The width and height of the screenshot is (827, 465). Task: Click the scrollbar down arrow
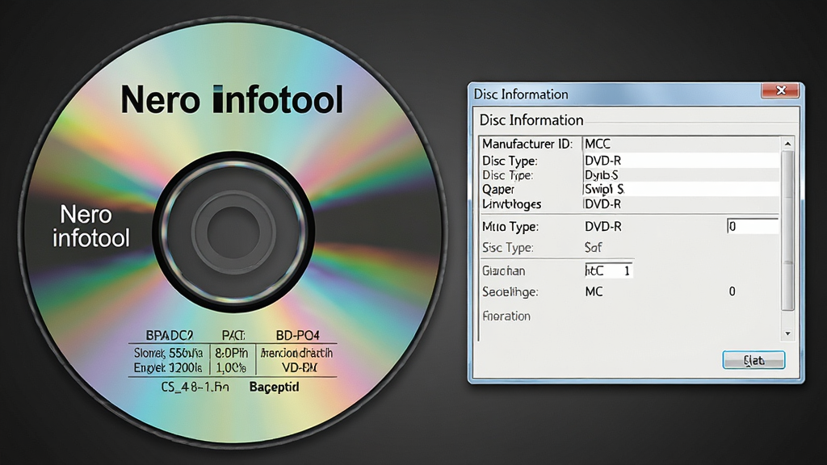coord(787,333)
